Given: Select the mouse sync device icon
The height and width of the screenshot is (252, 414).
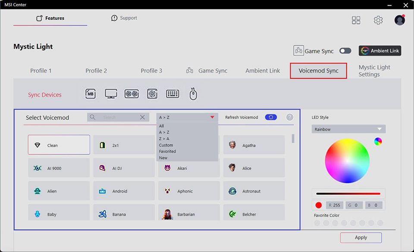Looking at the screenshot, I should click(193, 94).
